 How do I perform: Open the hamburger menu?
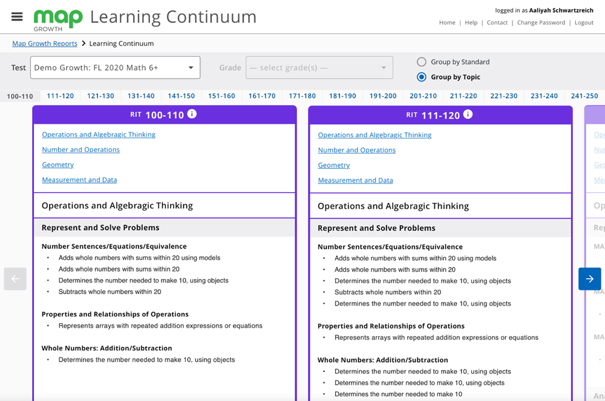click(x=17, y=16)
